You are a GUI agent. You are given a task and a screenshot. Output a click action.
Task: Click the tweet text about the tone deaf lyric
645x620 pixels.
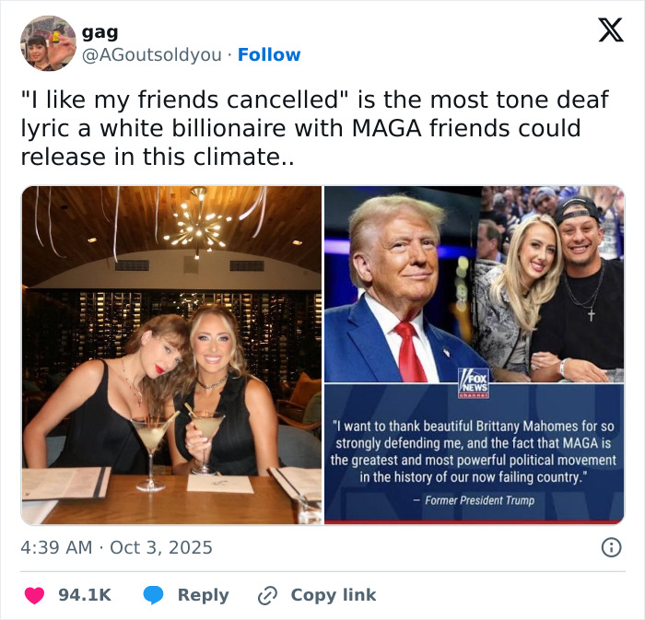[313, 129]
